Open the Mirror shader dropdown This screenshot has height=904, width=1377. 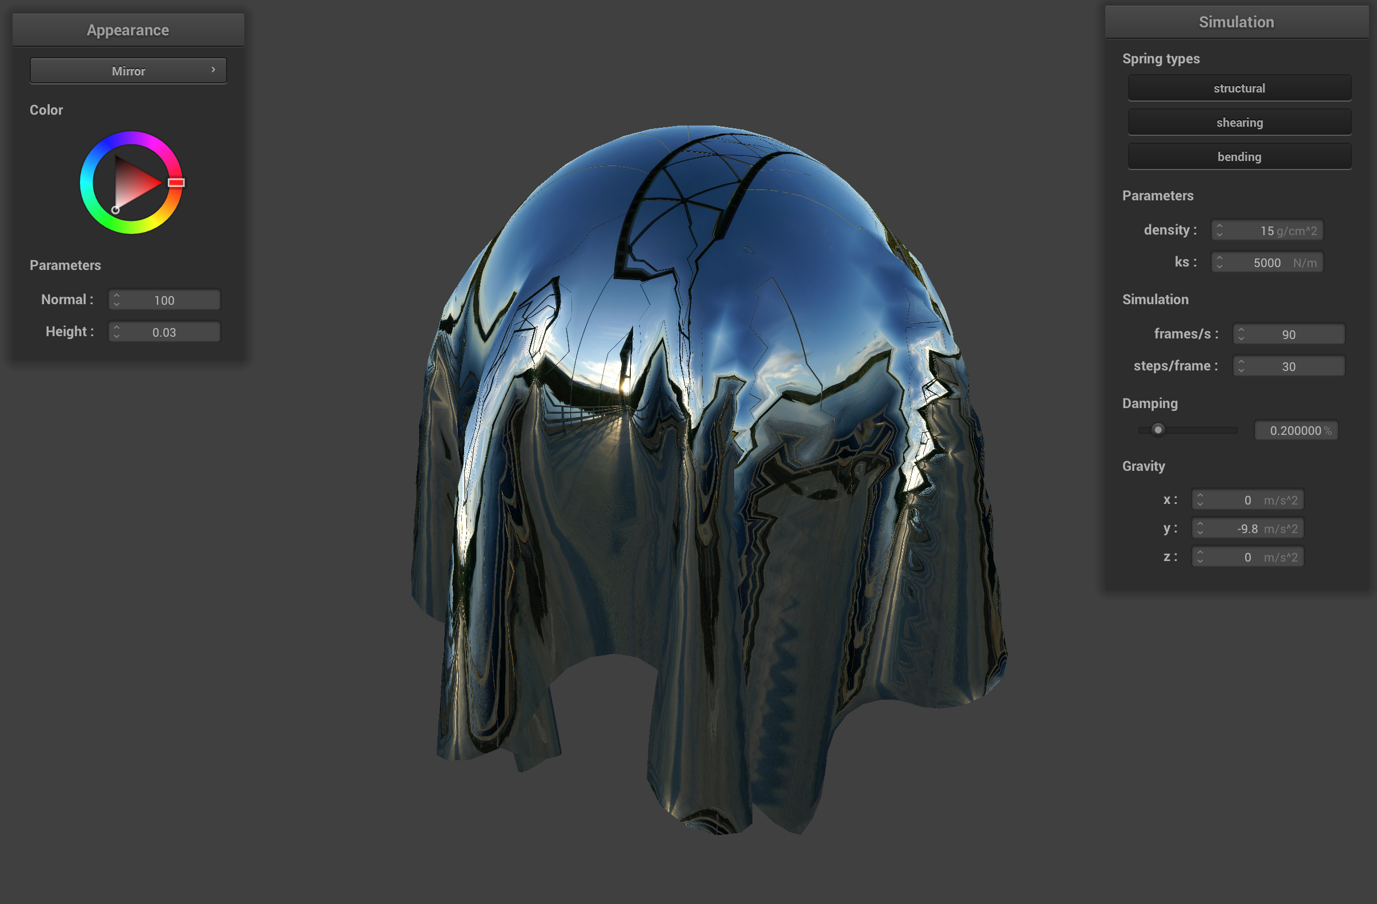[128, 71]
